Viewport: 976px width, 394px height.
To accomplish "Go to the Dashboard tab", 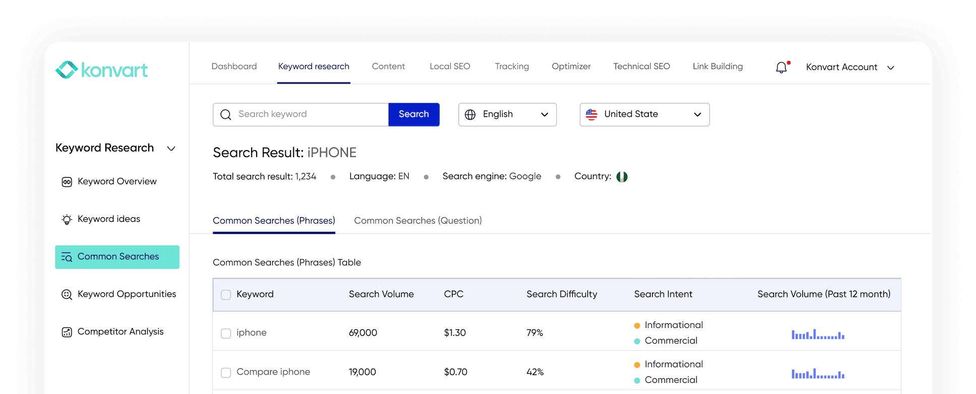I will 234,66.
